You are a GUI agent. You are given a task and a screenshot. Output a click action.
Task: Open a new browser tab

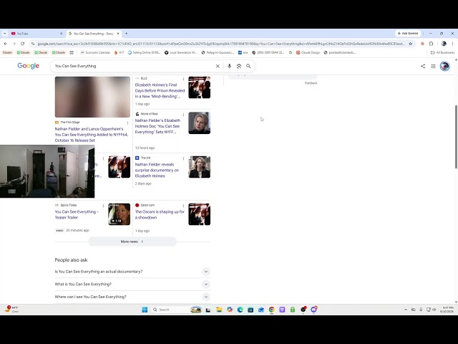point(126,34)
